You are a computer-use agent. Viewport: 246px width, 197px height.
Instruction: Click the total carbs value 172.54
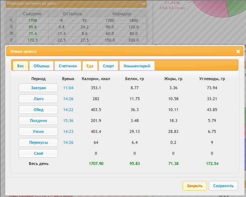[x=212, y=163]
